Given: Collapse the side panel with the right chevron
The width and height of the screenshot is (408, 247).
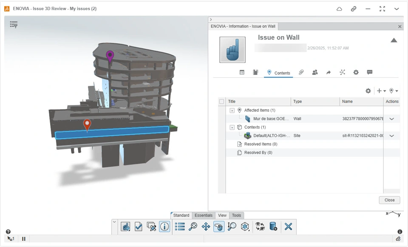Looking at the screenshot, I should tap(211, 20).
